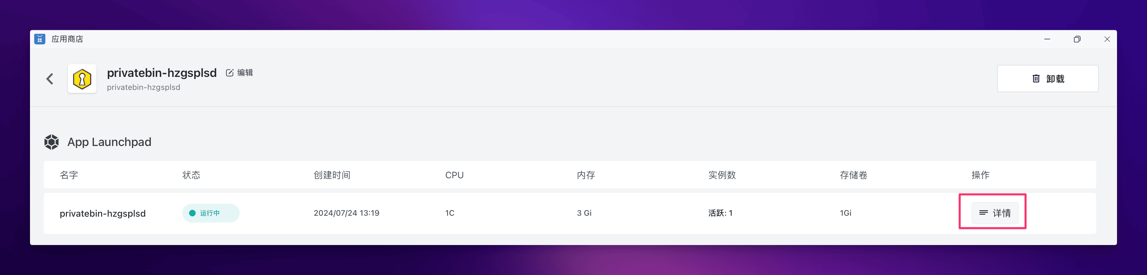The image size is (1147, 275).
Task: Restore down the 应用商店 window
Action: [x=1077, y=39]
